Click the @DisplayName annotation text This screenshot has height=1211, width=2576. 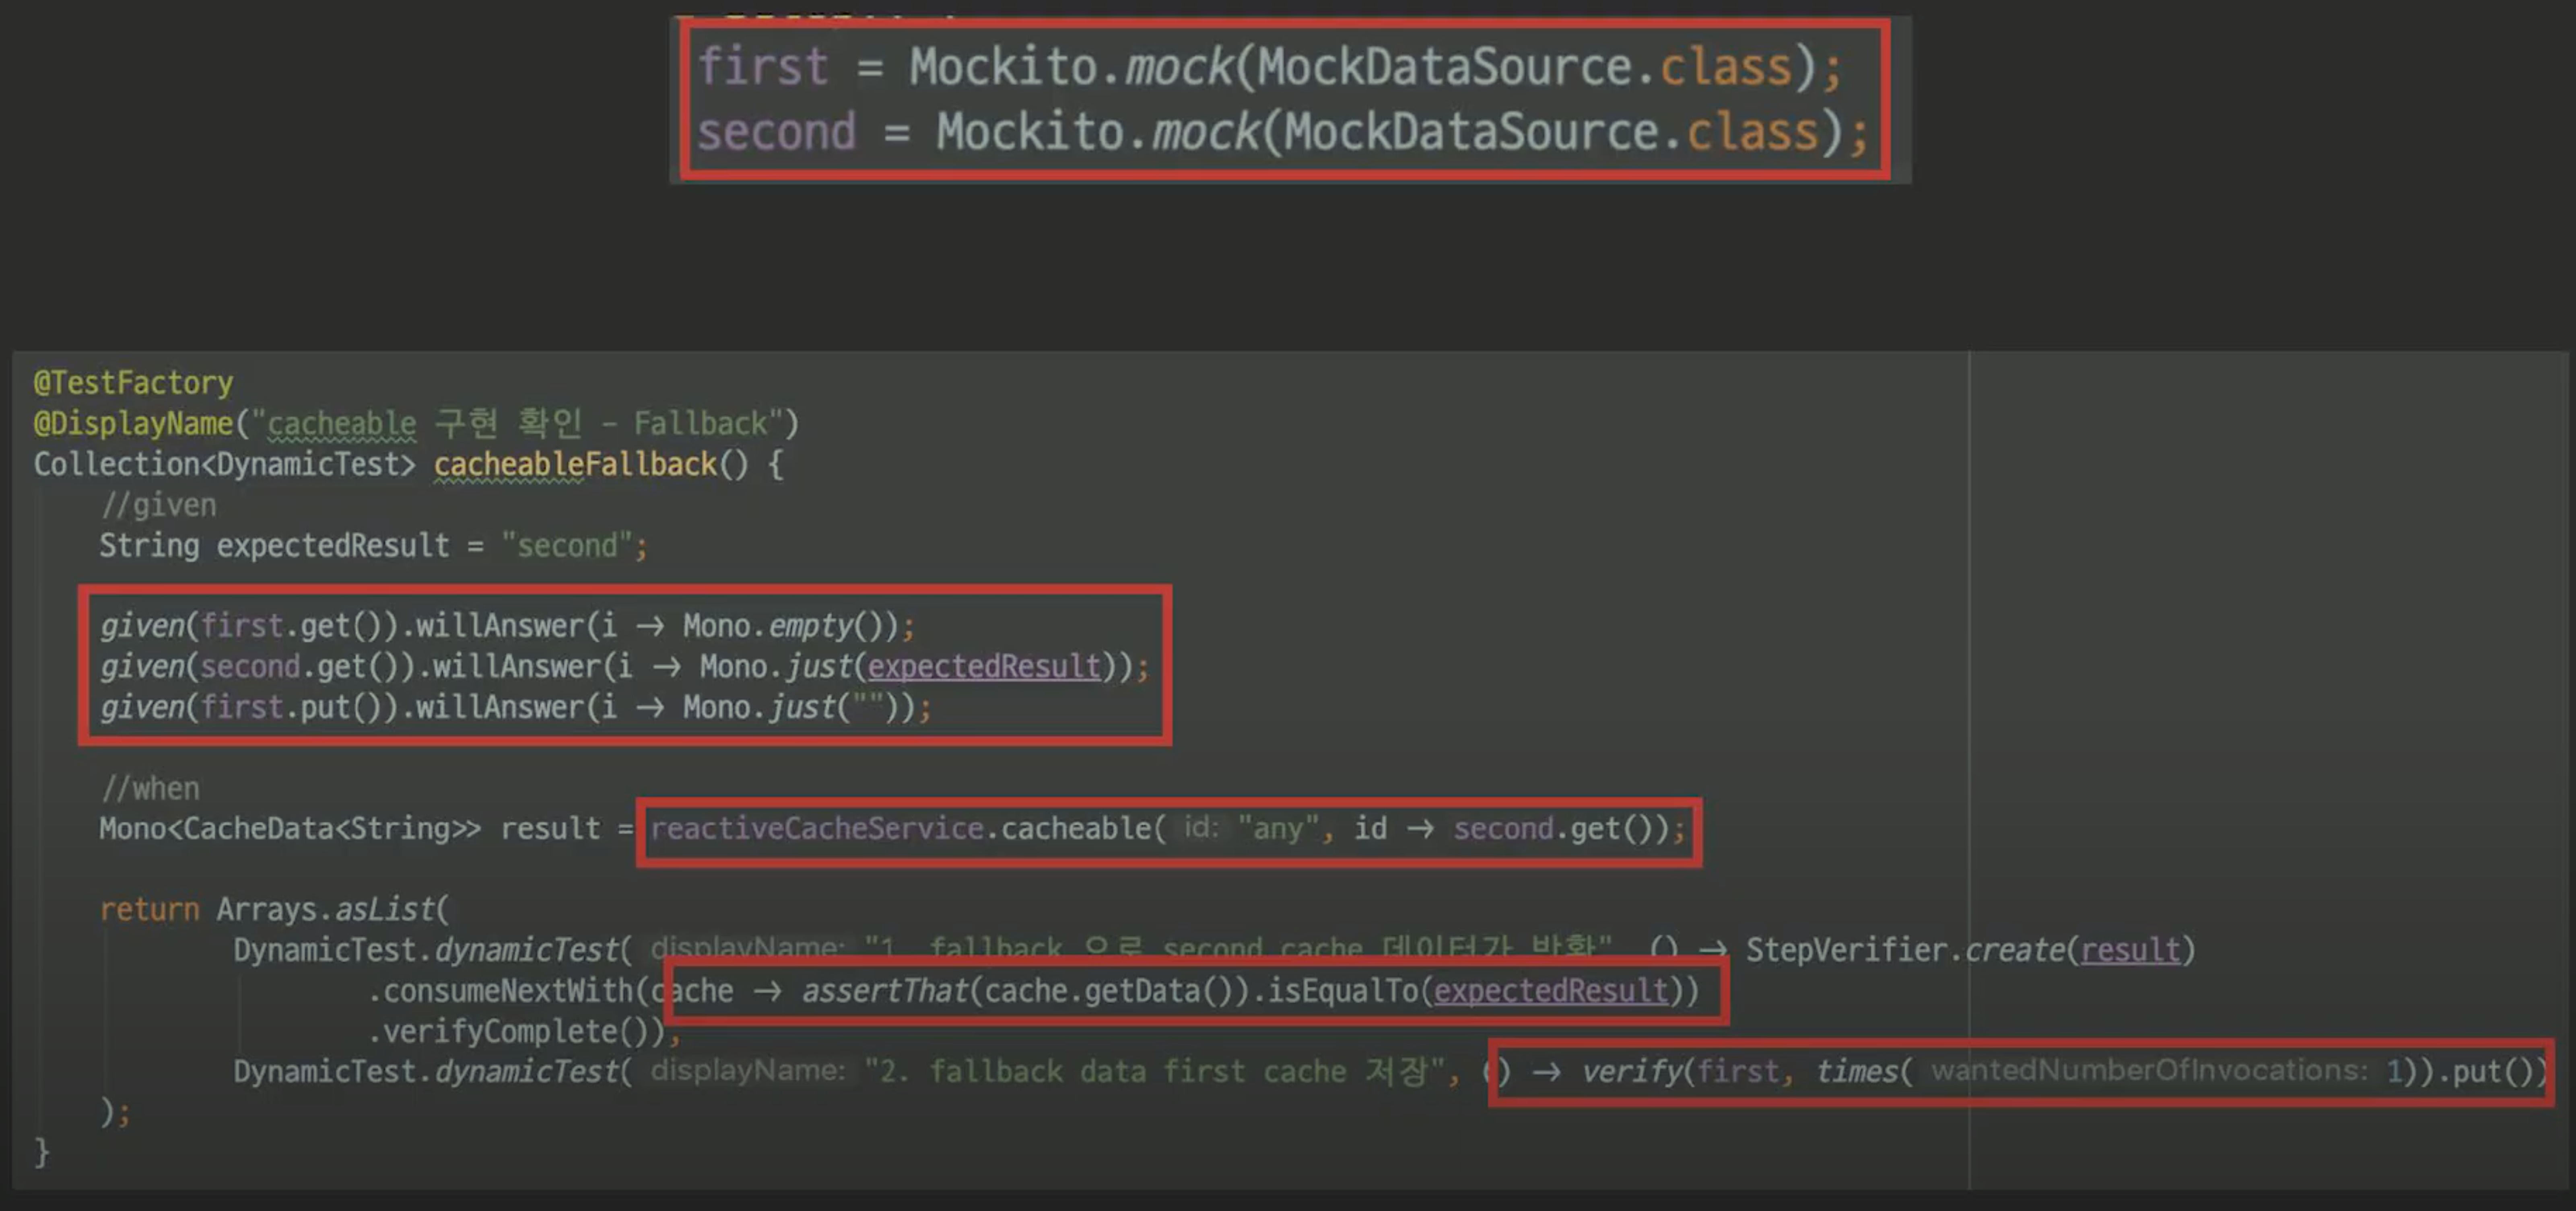pos(133,424)
